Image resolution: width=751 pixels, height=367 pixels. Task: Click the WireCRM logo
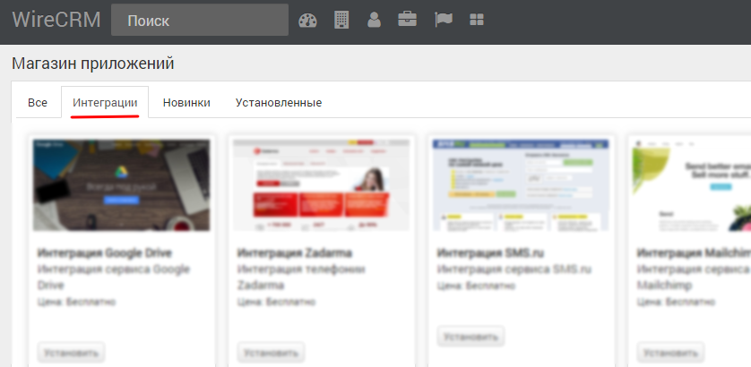(56, 20)
